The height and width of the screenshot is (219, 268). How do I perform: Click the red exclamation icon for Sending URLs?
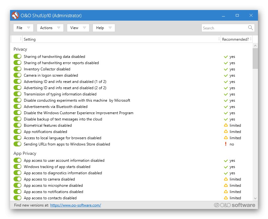tap(225, 144)
